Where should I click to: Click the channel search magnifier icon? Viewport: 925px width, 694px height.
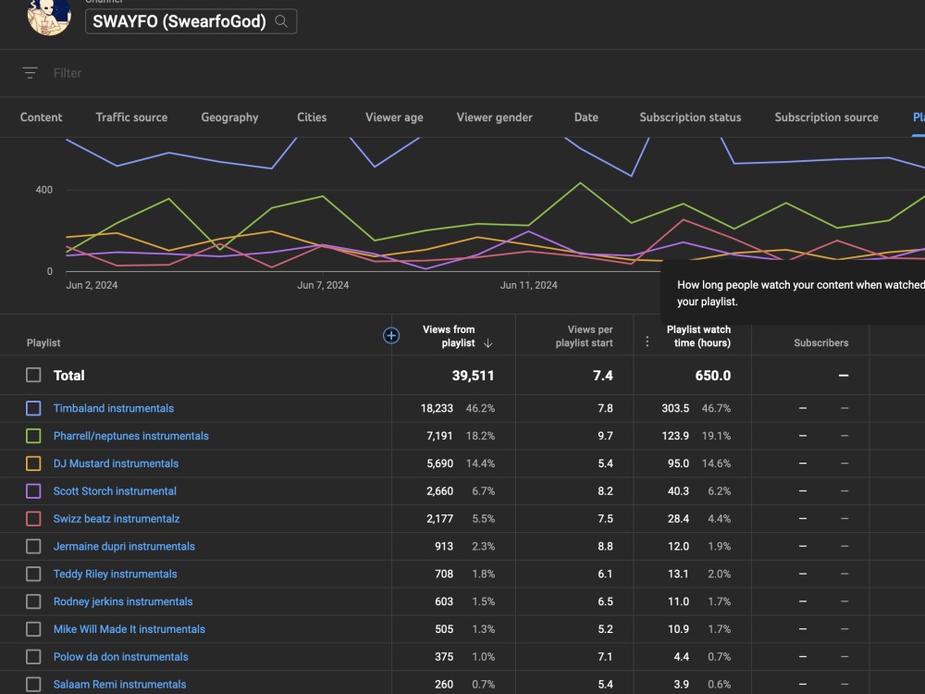281,21
